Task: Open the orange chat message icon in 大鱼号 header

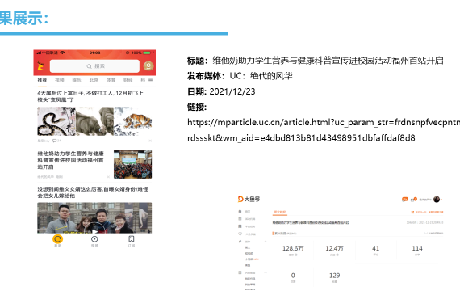Action: tap(405, 200)
